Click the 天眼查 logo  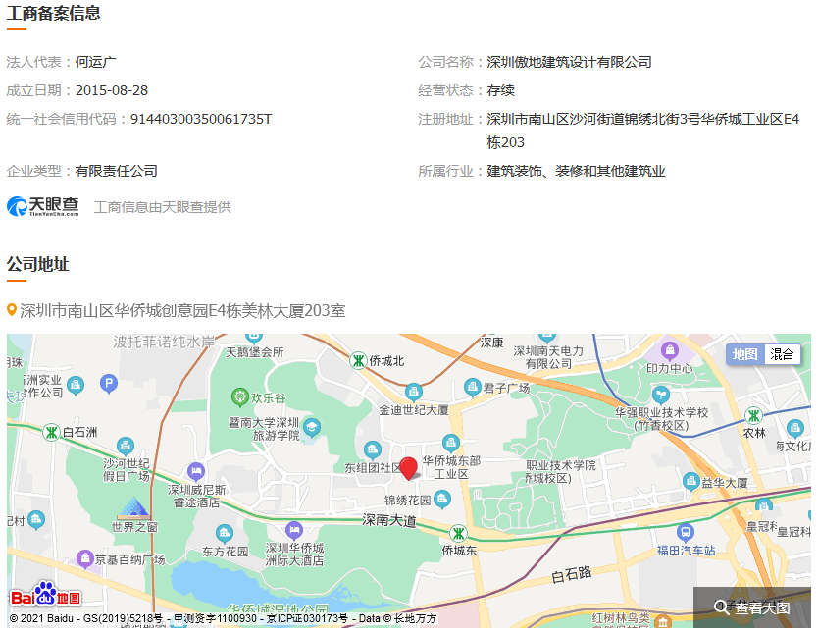(43, 207)
